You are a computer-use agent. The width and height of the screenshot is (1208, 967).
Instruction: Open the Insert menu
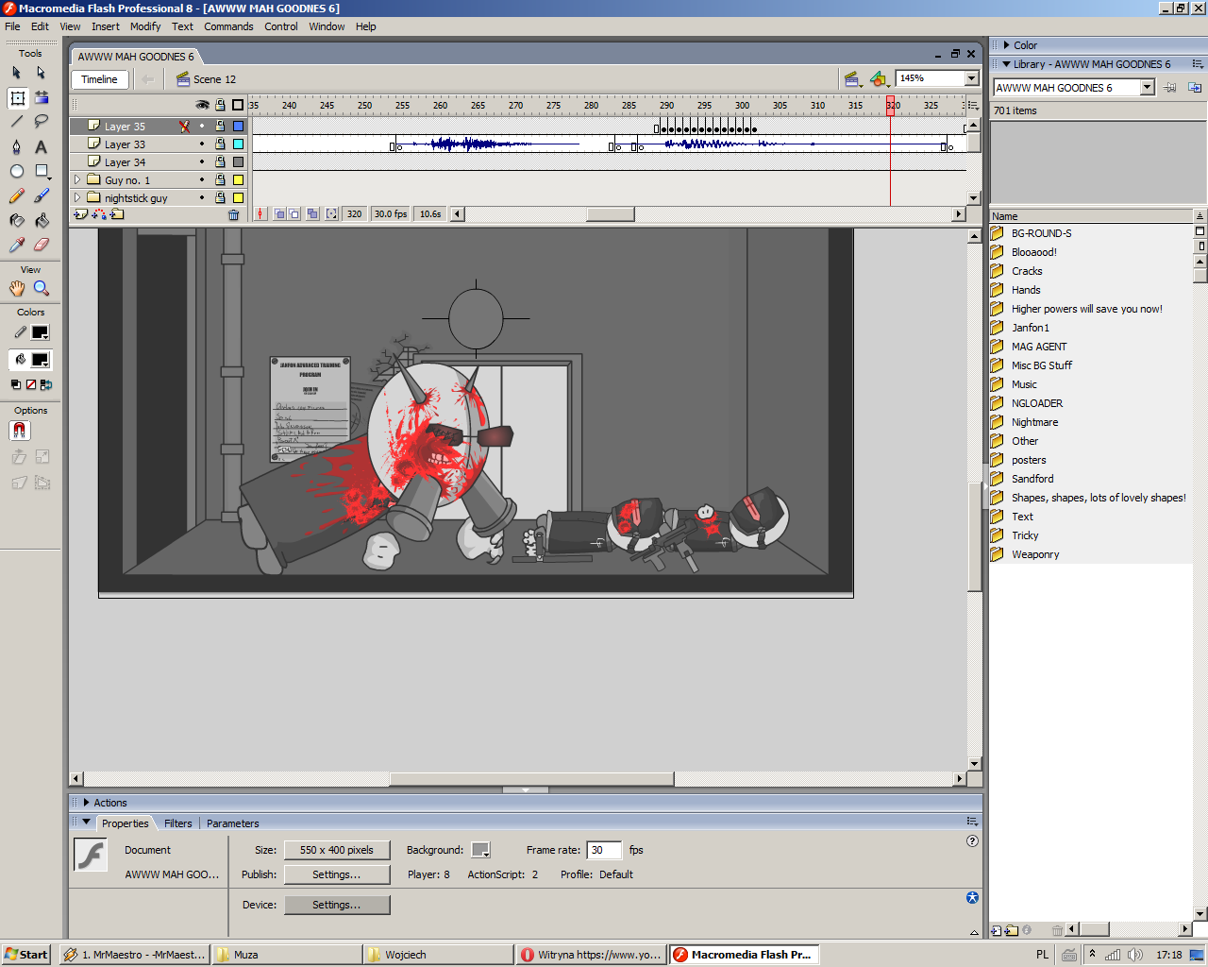tap(106, 26)
